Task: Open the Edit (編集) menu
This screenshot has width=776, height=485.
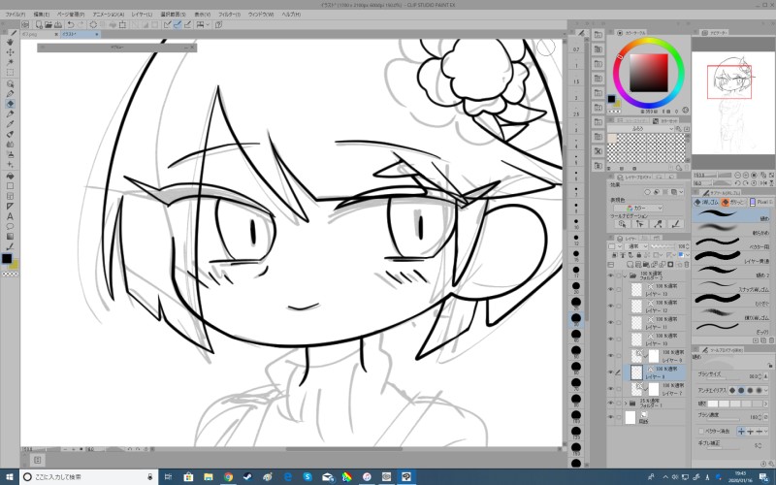Action: [41, 15]
